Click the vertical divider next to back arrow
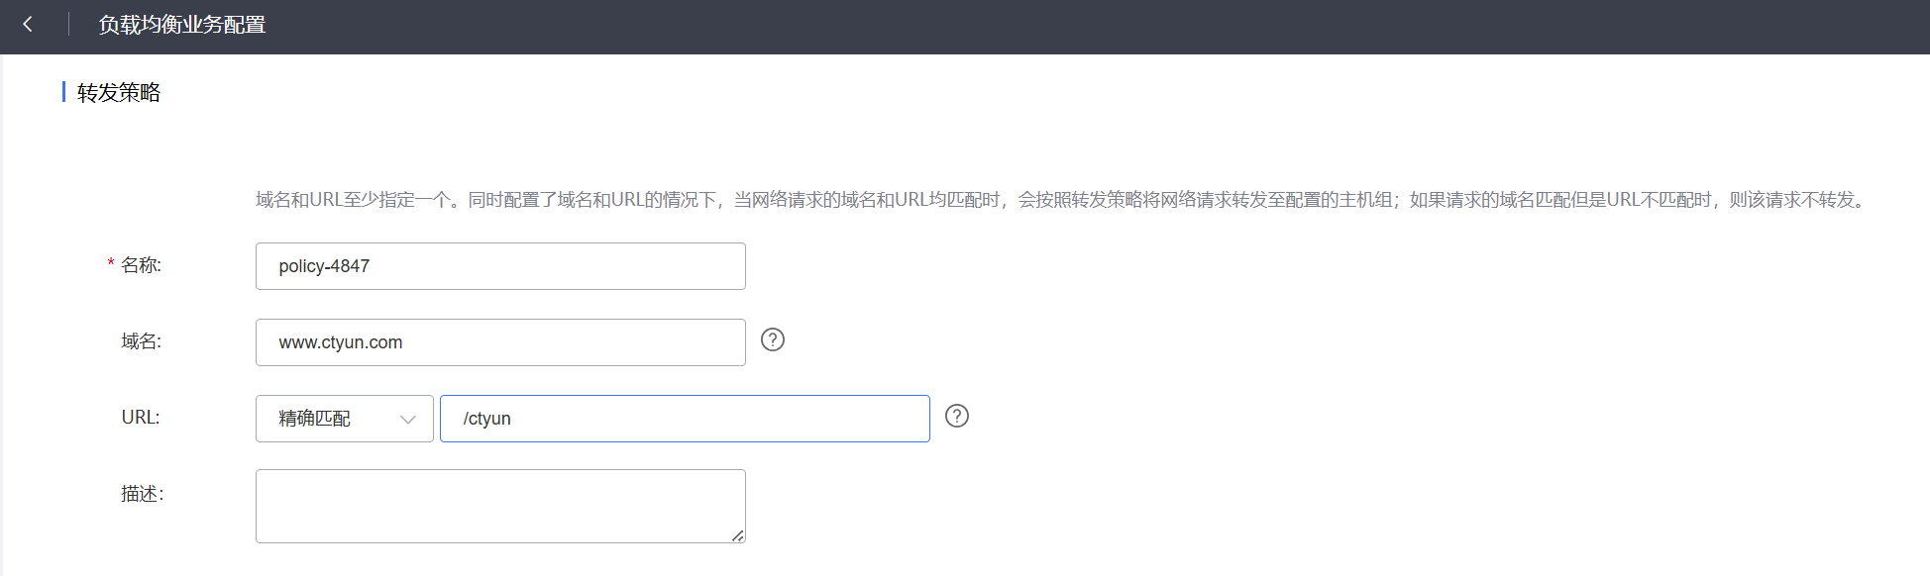 [x=68, y=25]
